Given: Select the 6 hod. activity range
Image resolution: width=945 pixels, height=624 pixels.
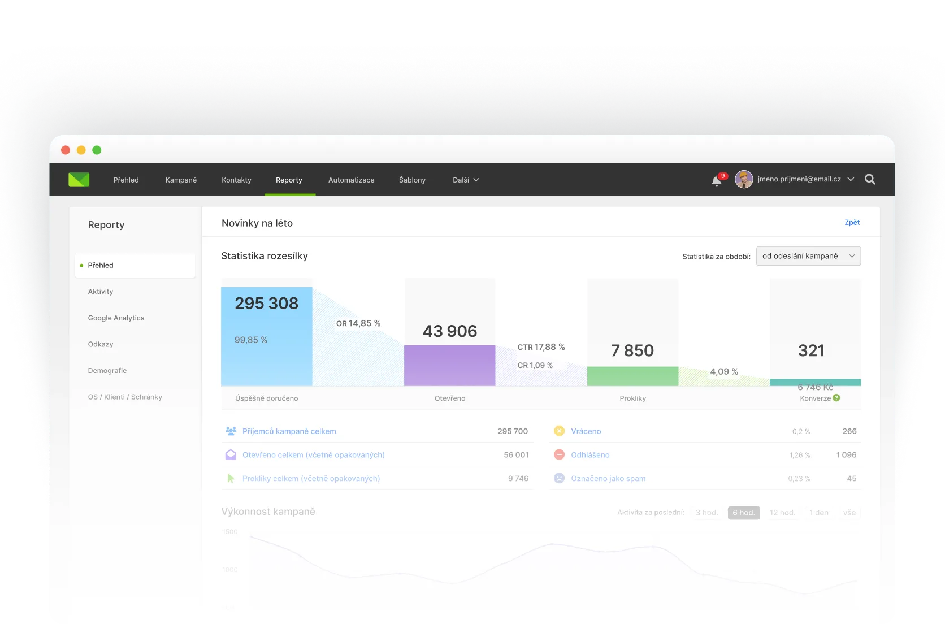Looking at the screenshot, I should (744, 513).
